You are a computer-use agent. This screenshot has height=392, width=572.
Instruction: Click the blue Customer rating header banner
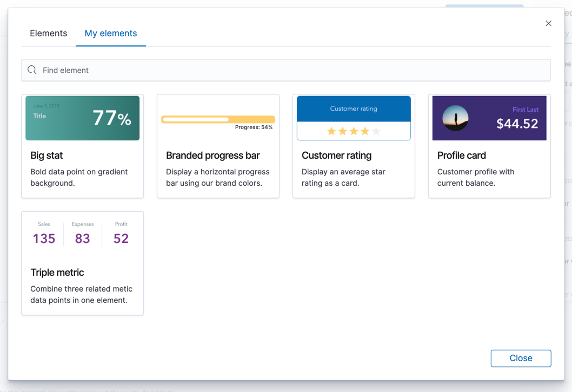point(354,109)
